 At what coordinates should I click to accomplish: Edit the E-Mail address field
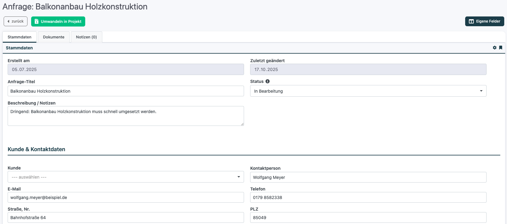[x=126, y=197]
